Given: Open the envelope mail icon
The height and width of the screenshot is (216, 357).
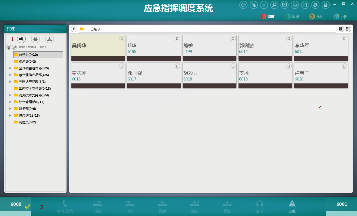Looking at the screenshot, I should tap(284, 5).
